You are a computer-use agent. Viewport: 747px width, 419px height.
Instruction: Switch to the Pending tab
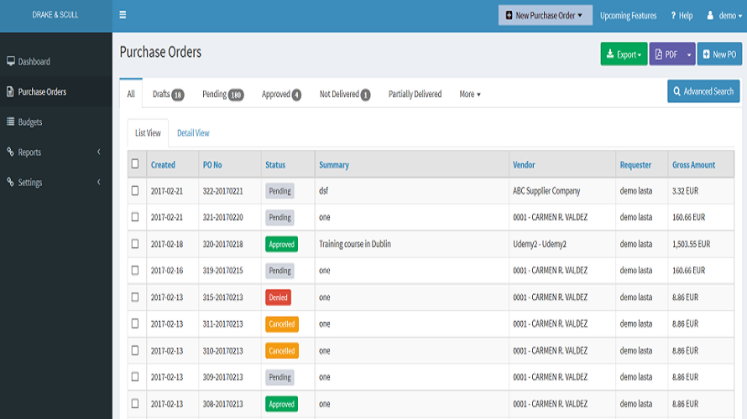222,94
